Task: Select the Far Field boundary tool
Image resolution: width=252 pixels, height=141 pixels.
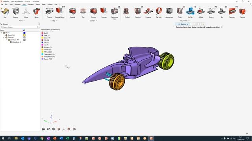Action: pos(159,12)
